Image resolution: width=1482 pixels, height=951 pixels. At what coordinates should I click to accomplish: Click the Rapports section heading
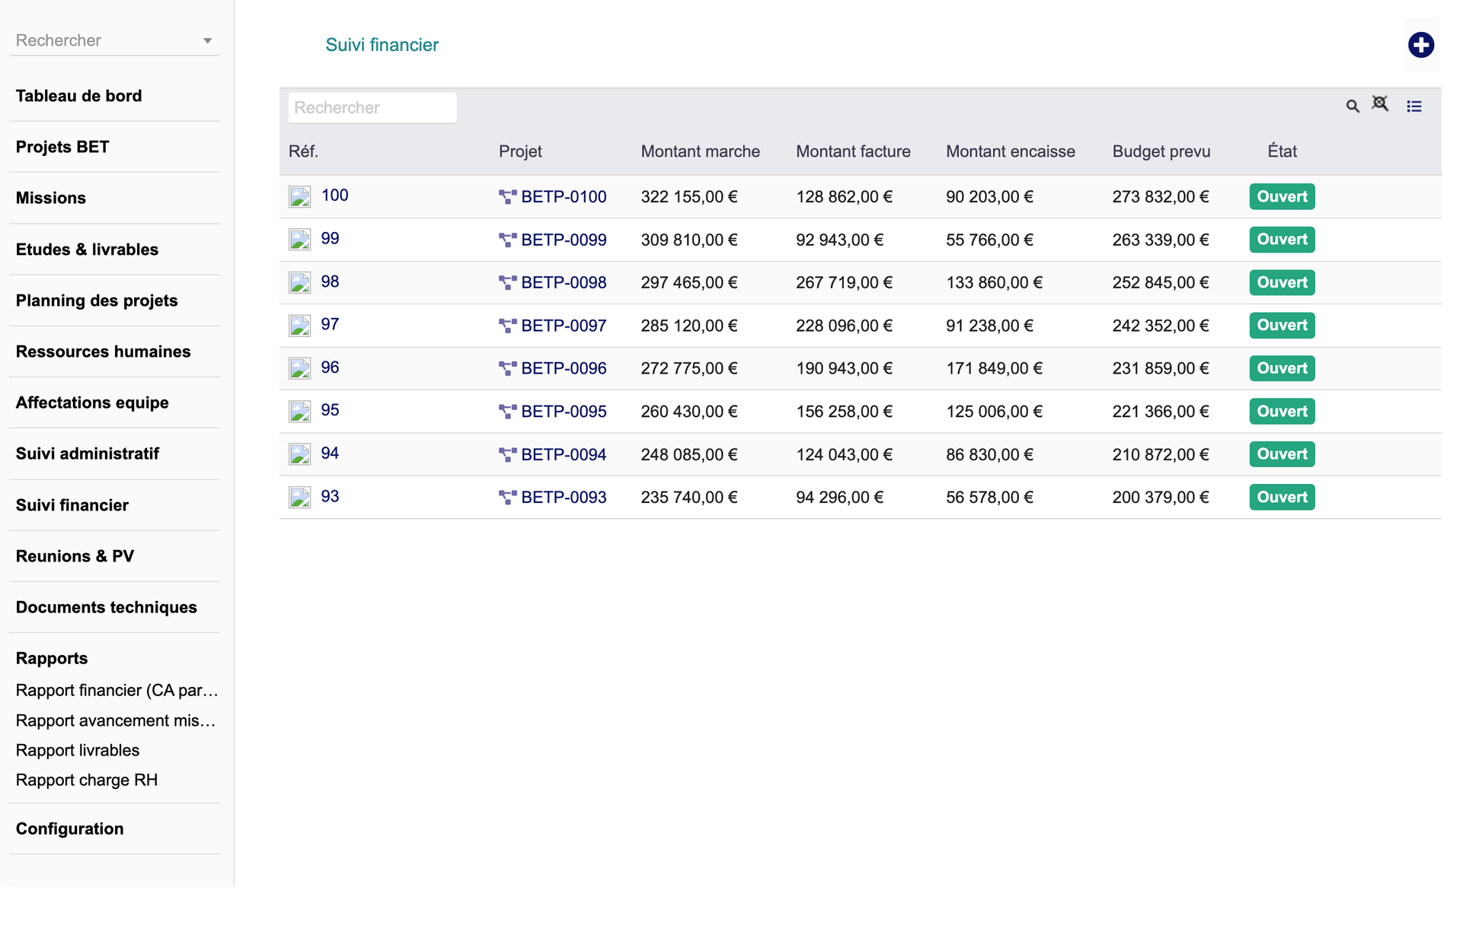click(x=51, y=658)
